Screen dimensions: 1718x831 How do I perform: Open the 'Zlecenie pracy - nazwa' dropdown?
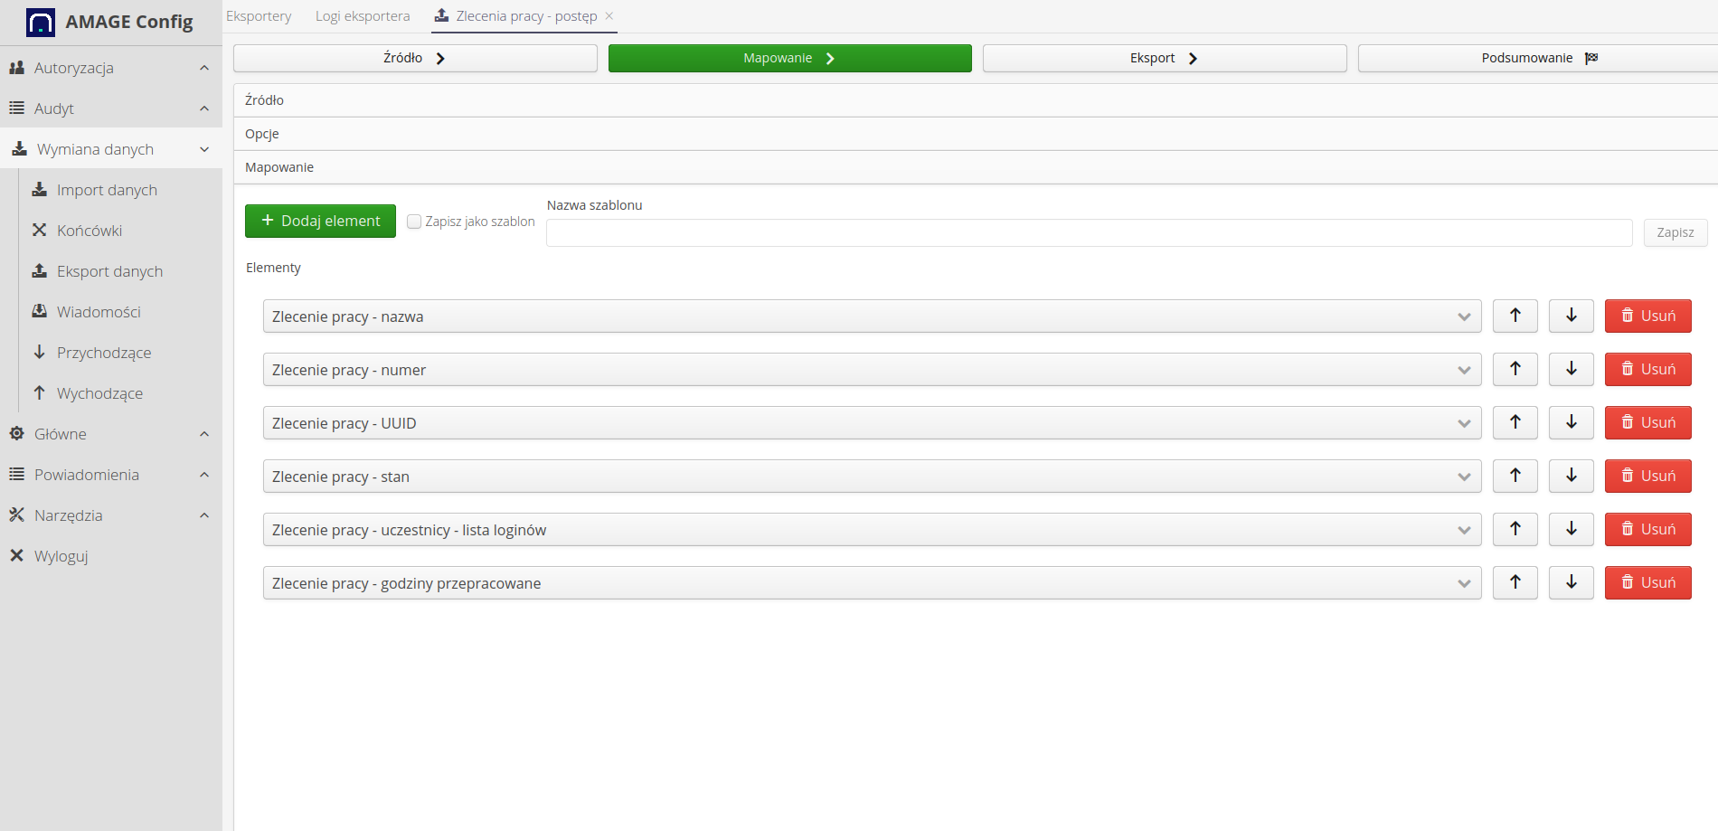click(x=871, y=316)
